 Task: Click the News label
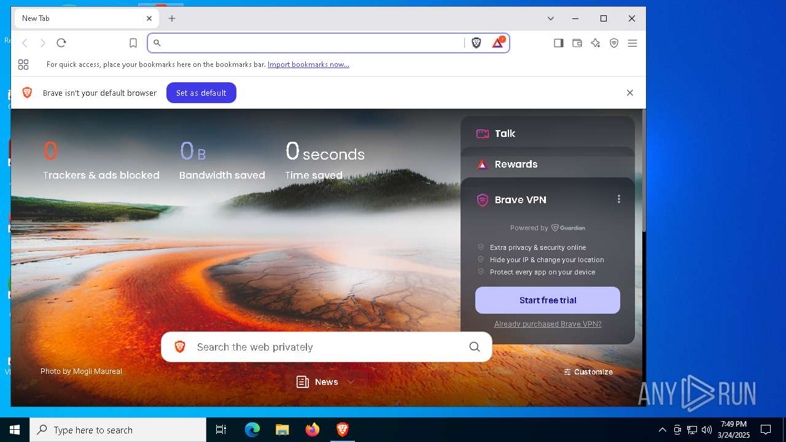coord(326,382)
